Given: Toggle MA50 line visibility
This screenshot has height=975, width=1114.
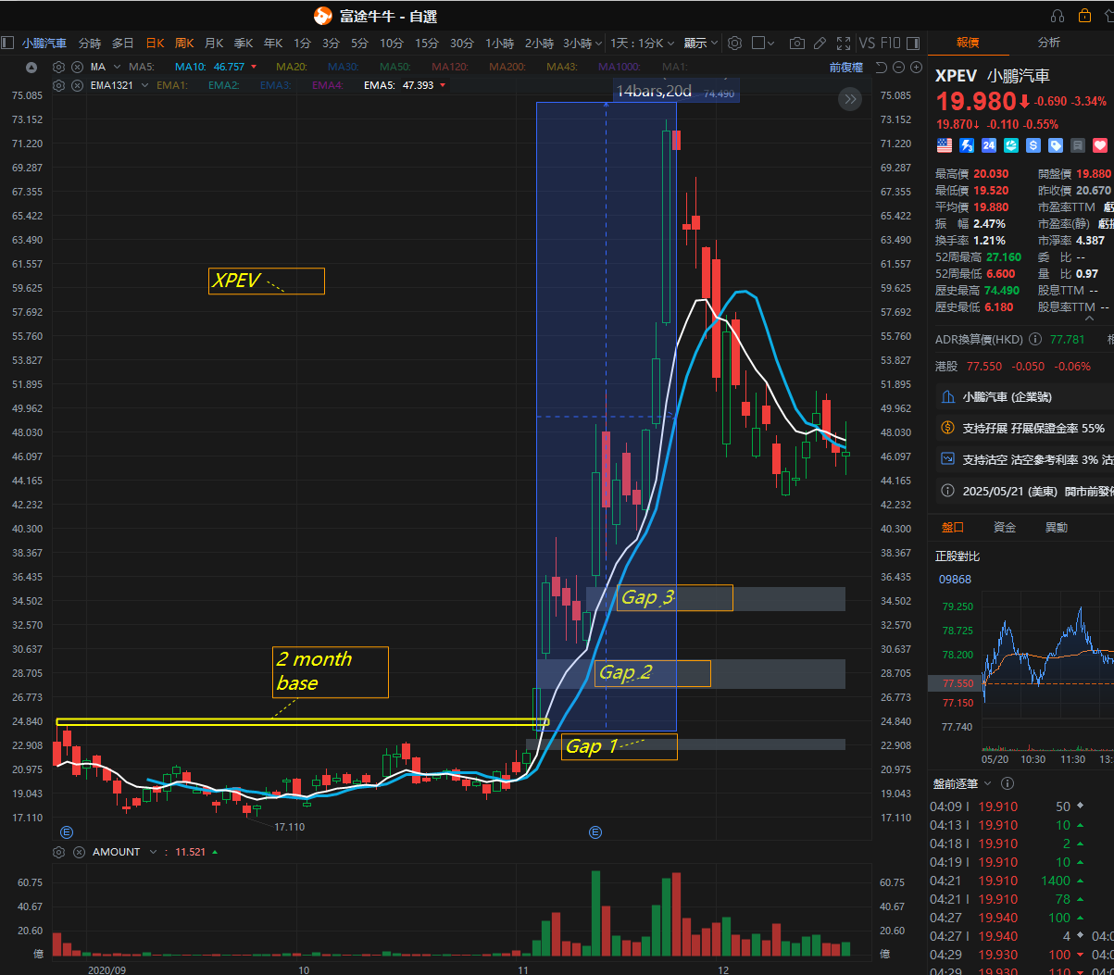Looking at the screenshot, I should coord(395,67).
